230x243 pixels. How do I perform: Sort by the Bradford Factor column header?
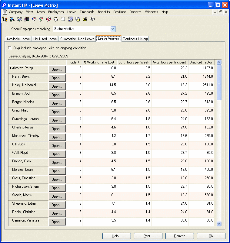coord(201,62)
